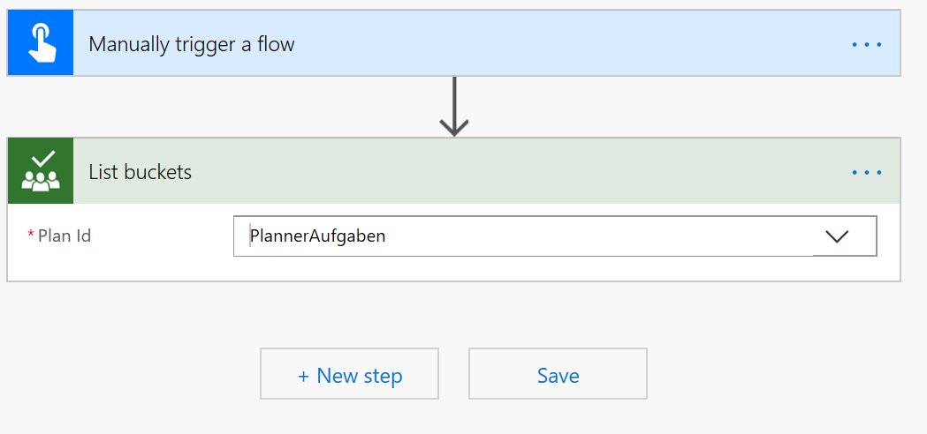Expand the Plan Id dropdown chevron

(x=836, y=236)
